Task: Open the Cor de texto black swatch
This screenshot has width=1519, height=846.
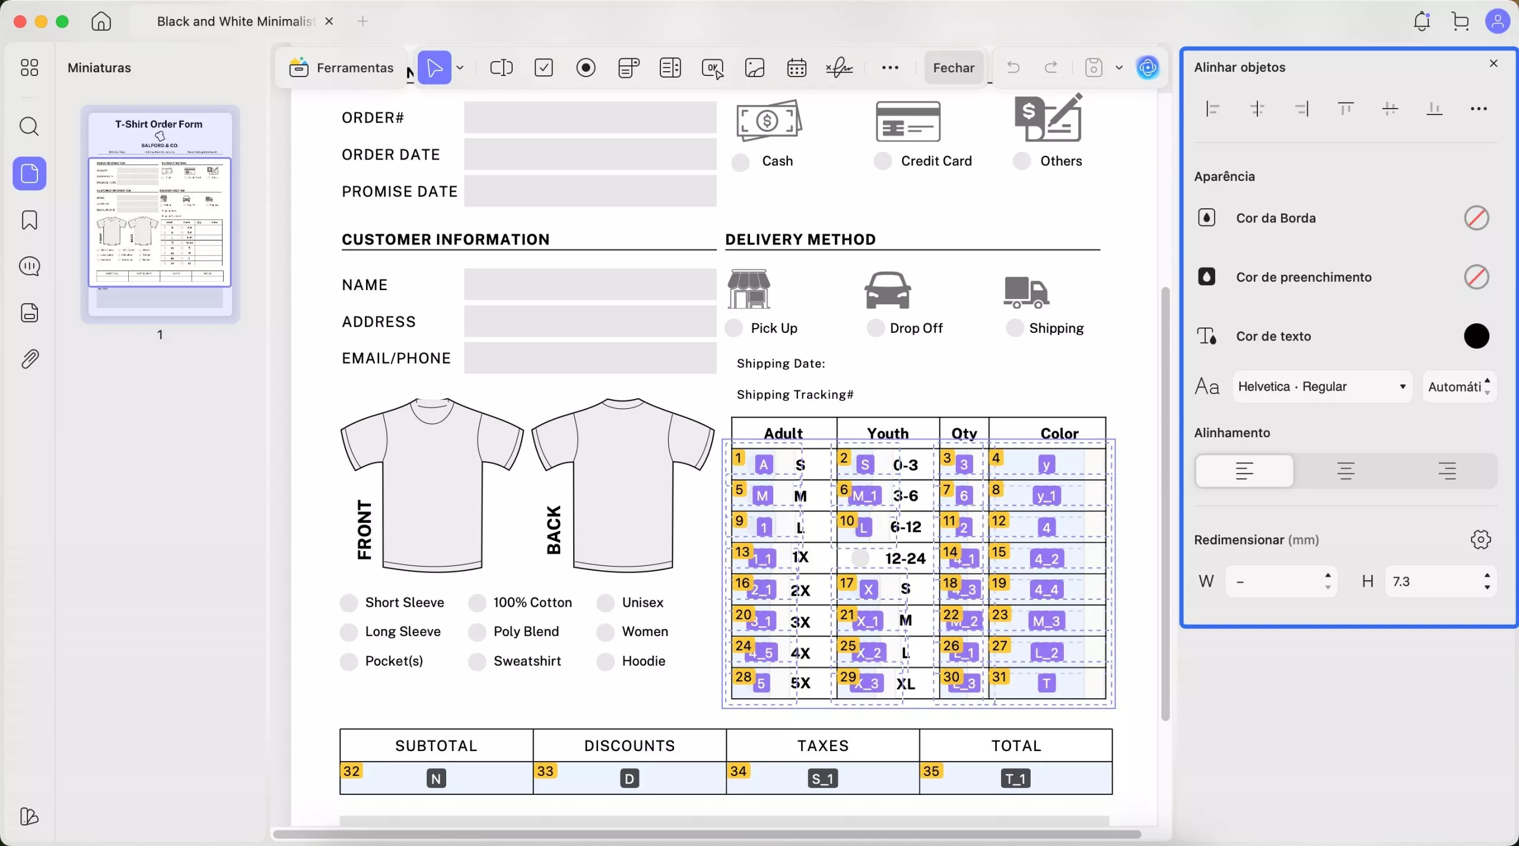Action: [1476, 336]
